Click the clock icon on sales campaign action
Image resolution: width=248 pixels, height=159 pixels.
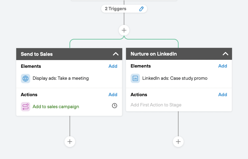pos(115,106)
